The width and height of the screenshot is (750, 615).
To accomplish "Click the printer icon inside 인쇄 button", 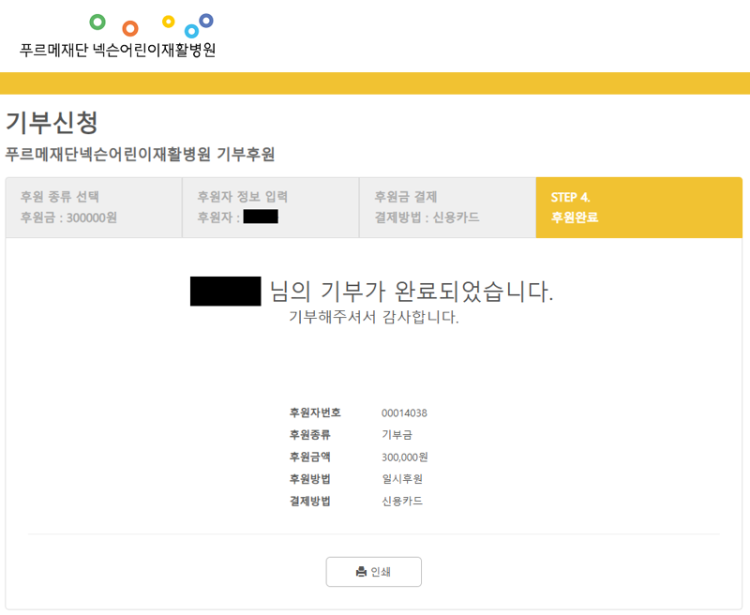I will click(x=361, y=572).
